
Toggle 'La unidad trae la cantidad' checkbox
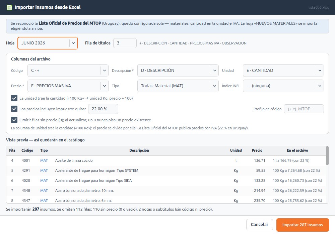14,98
